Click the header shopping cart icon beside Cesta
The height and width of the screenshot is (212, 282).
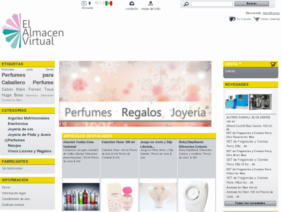point(256,19)
